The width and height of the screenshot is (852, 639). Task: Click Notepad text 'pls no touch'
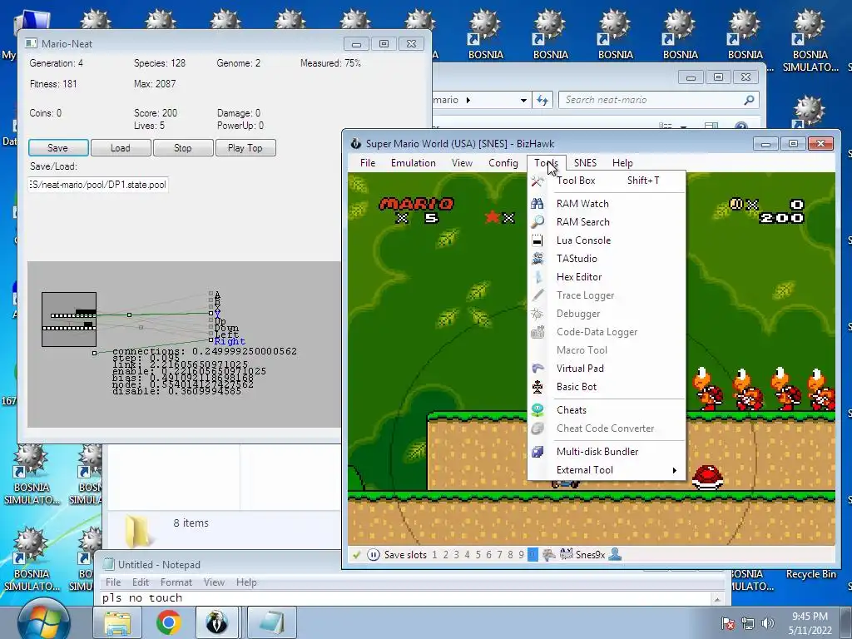142,598
